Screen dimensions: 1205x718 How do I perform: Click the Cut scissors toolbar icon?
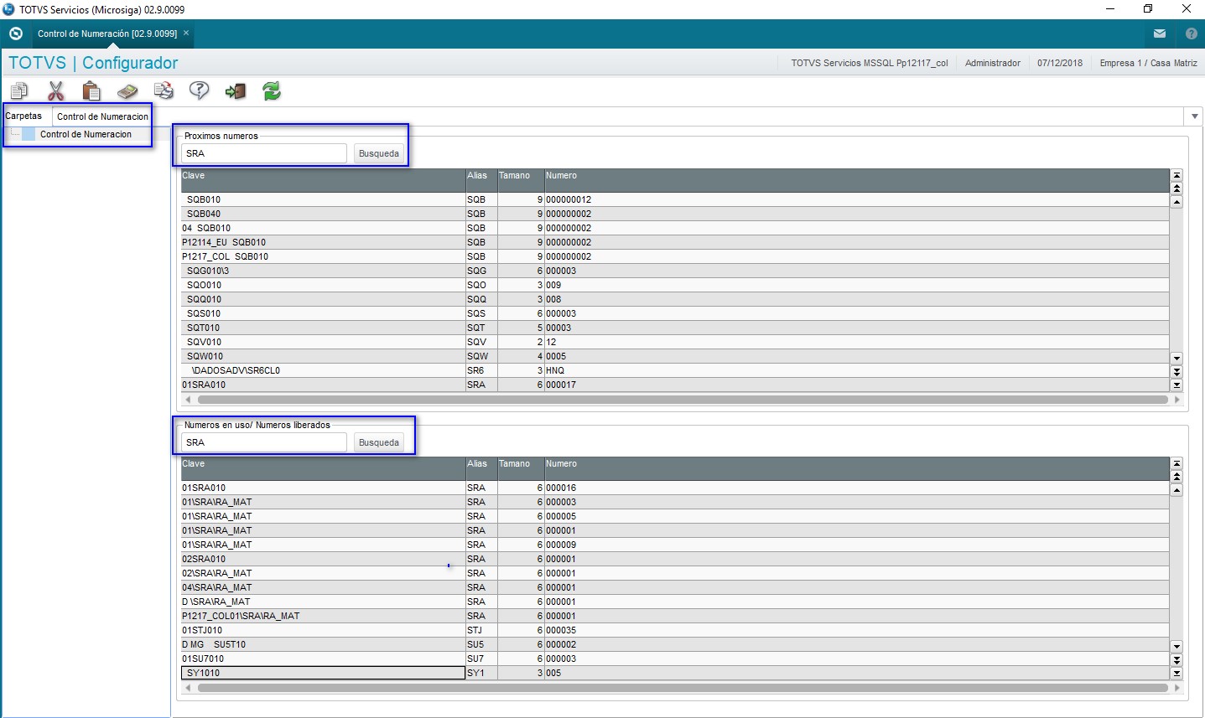click(56, 90)
